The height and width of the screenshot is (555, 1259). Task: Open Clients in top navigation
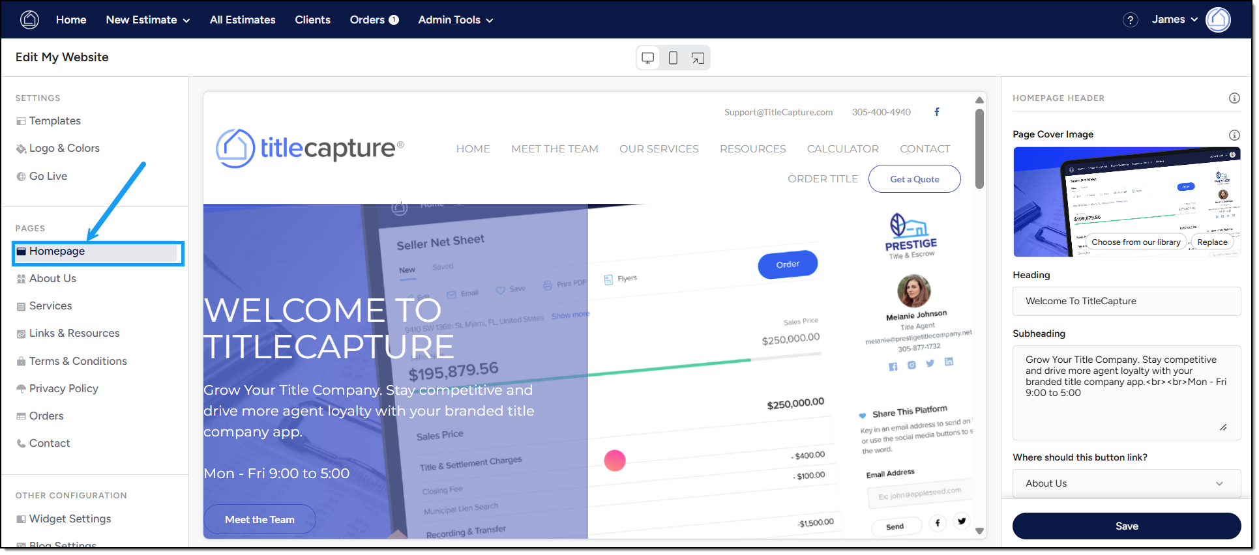312,20
